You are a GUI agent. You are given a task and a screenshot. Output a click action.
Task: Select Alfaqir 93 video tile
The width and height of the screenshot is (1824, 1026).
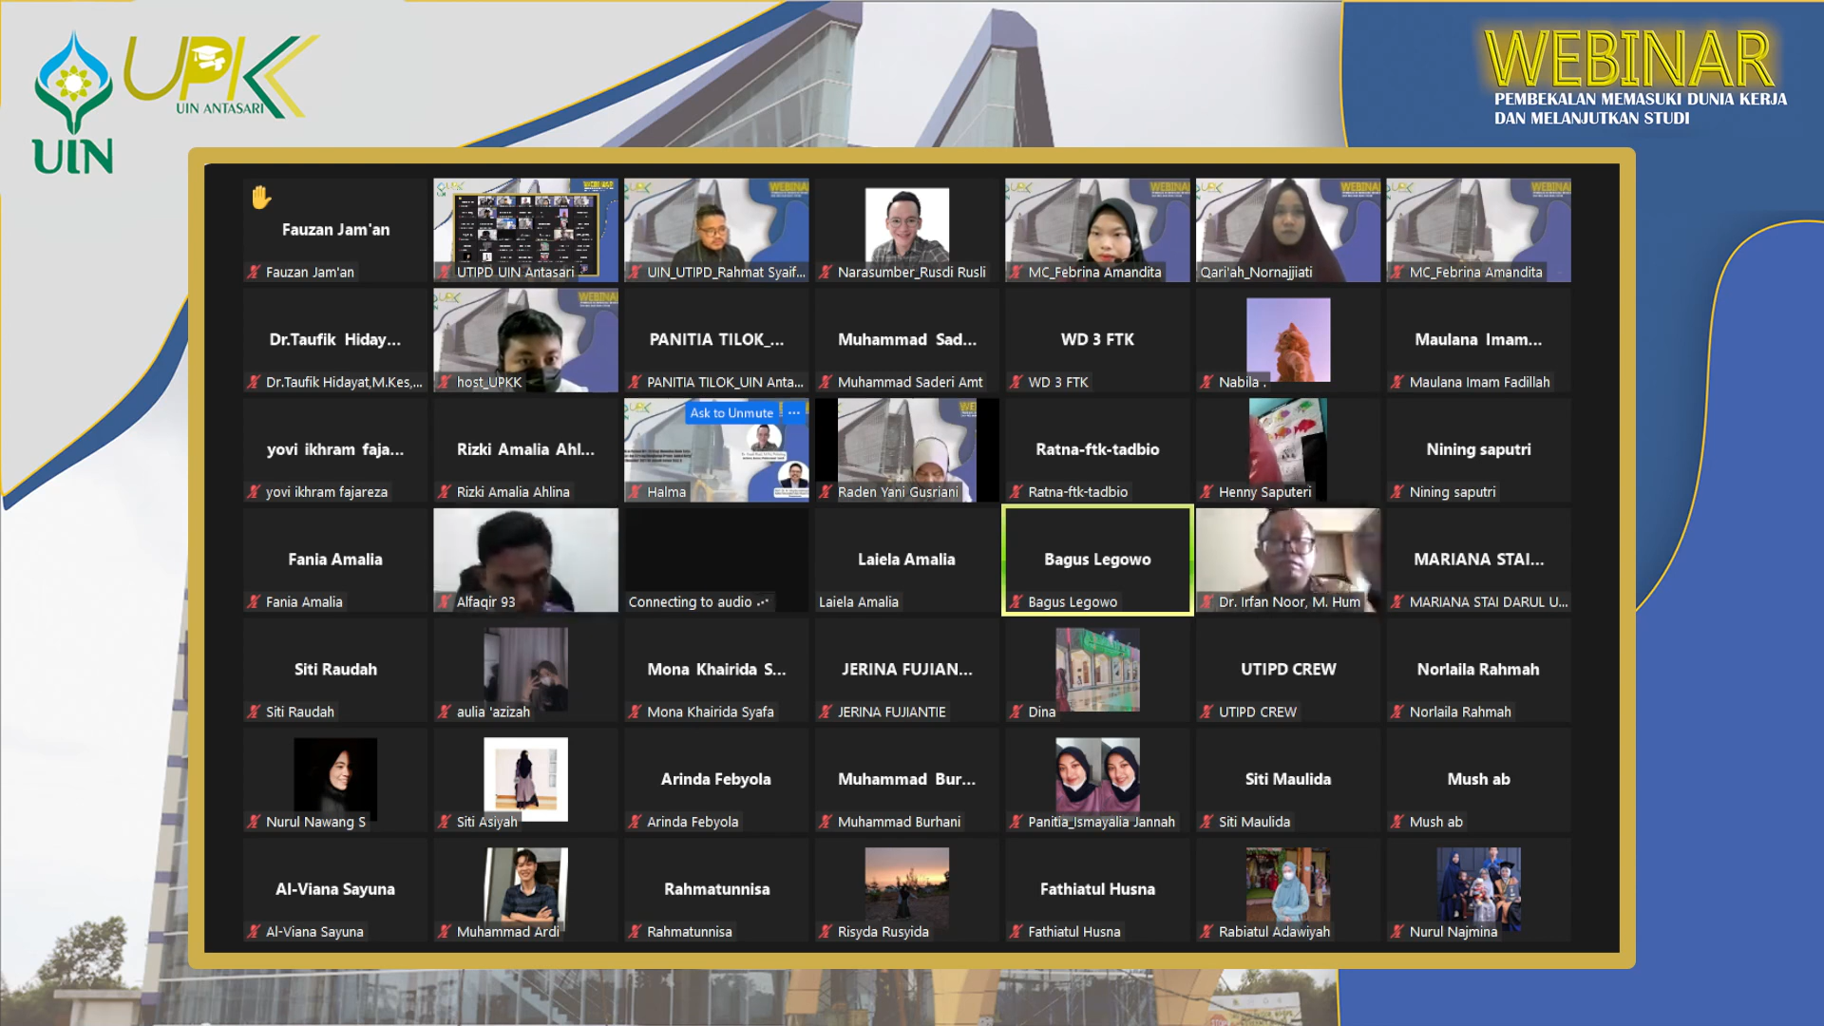(525, 560)
